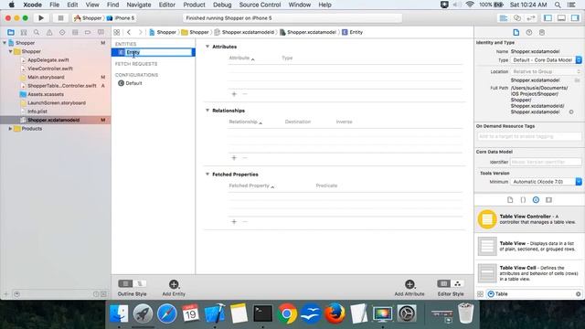Viewport: 585px width, 329px height.
Task: Toggle the Utilities pane visibility
Action: click(x=575, y=18)
